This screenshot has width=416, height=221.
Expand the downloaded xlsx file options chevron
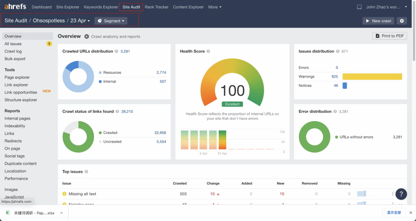click(x=61, y=213)
